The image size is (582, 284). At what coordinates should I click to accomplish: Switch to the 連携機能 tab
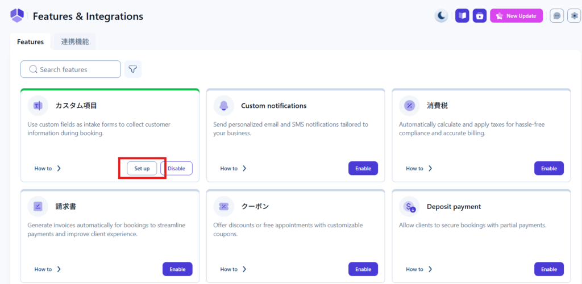[74, 41]
